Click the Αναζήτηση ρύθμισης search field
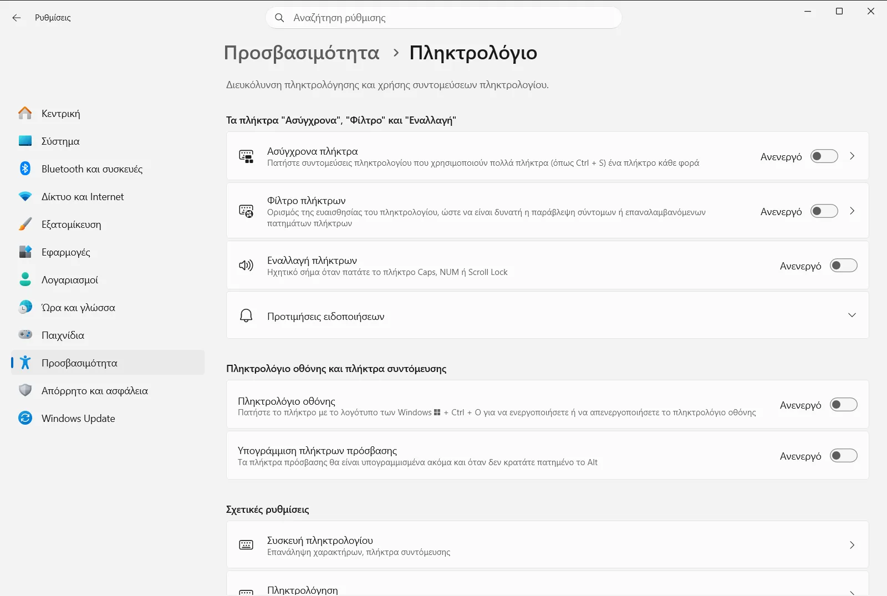The image size is (887, 596). pos(444,18)
